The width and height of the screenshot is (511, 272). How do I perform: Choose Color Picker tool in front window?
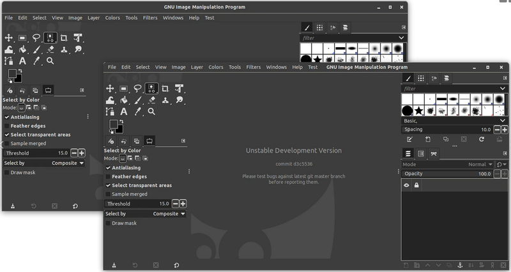pos(138,111)
